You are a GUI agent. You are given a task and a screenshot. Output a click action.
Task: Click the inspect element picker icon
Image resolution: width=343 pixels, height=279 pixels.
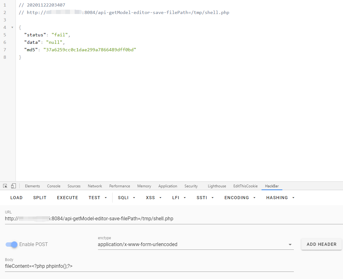(5, 186)
